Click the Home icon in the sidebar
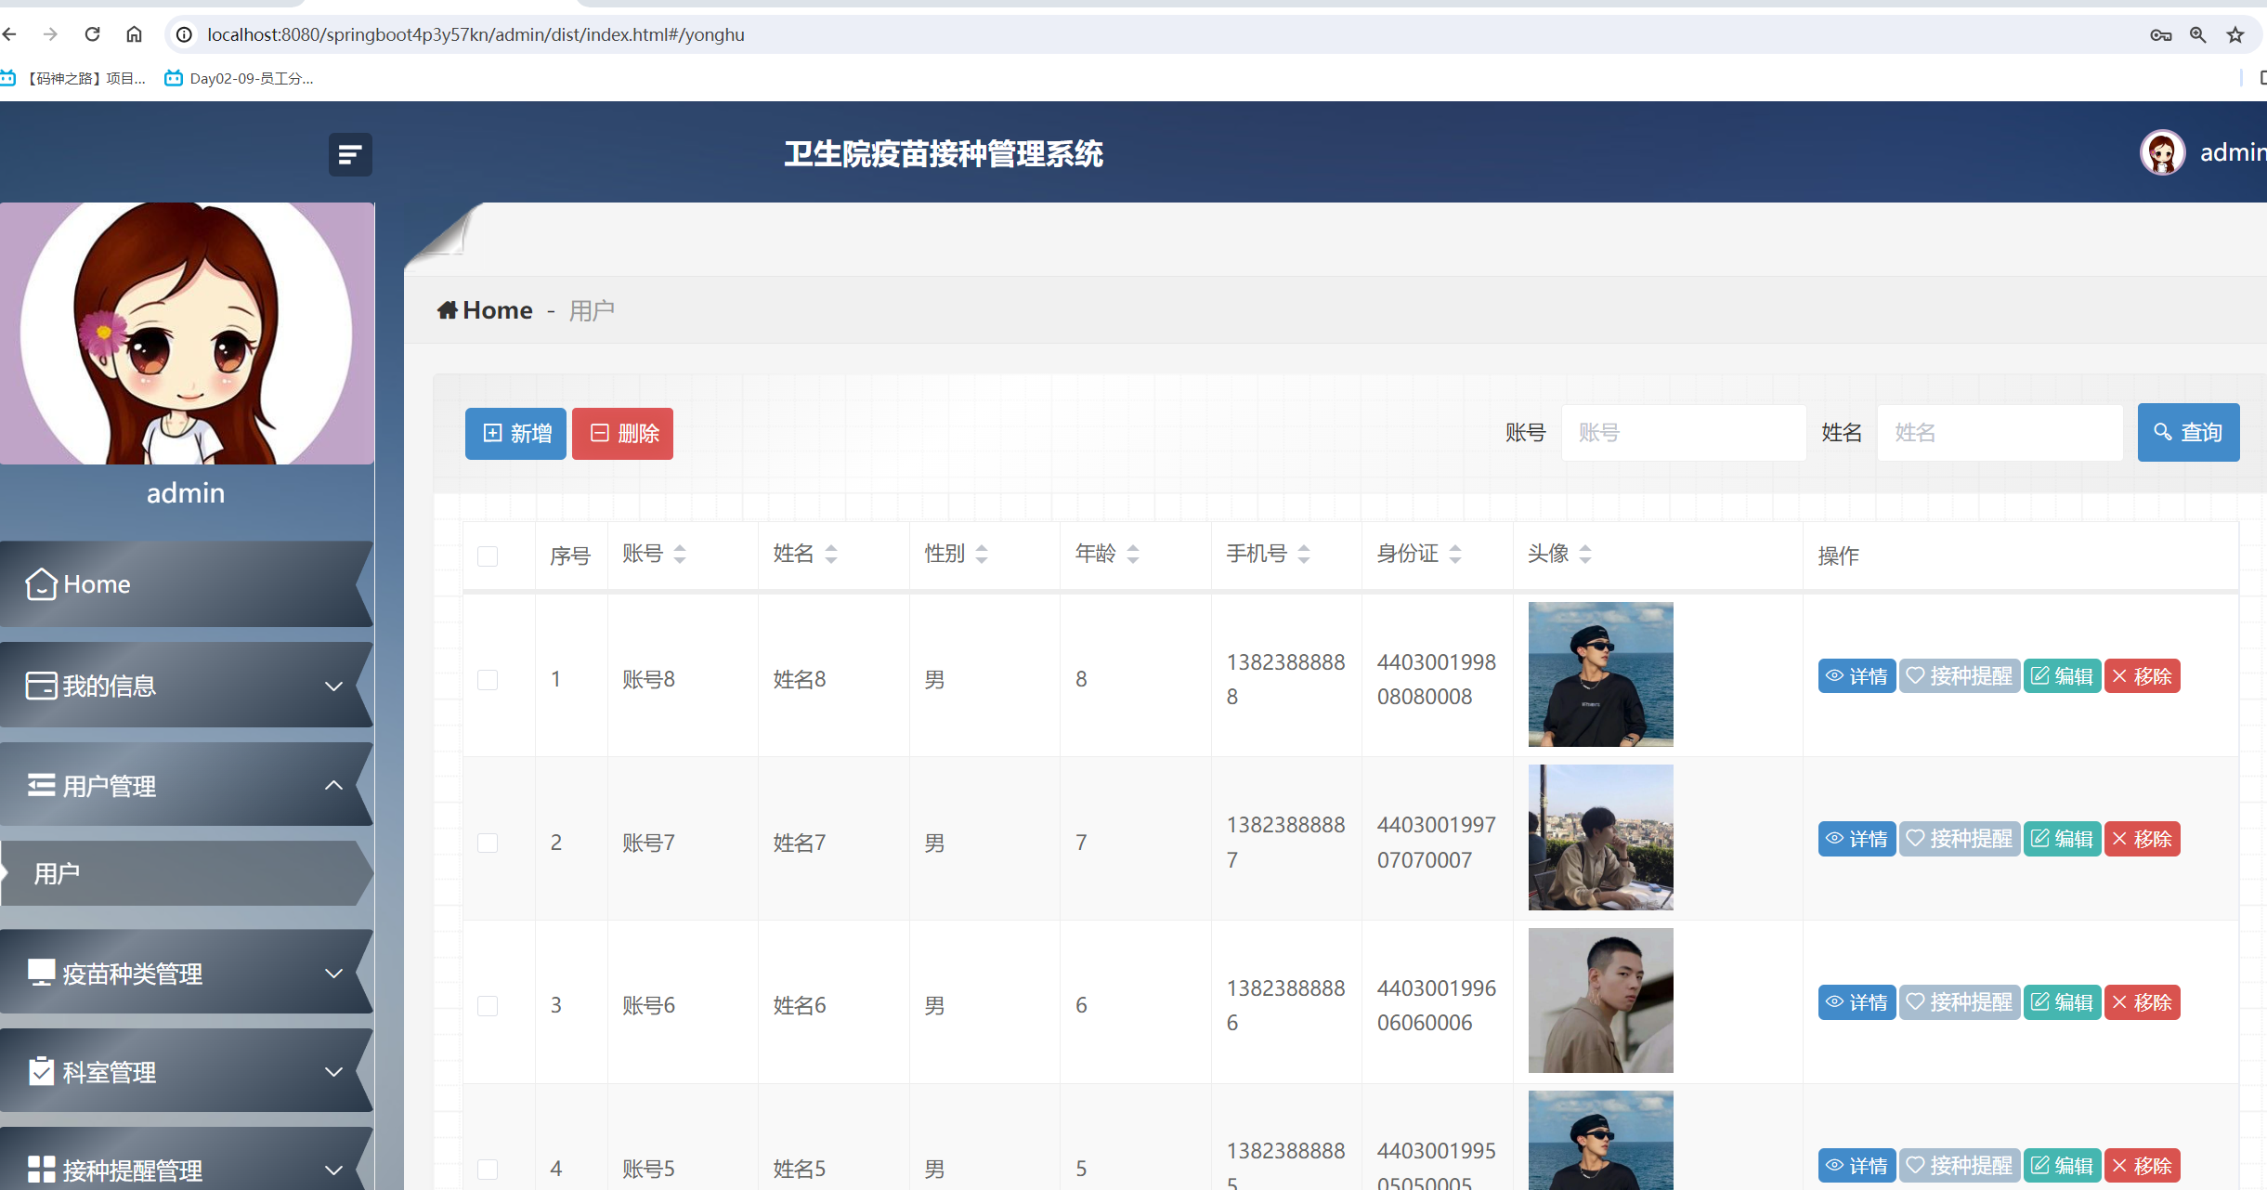Screen dimensions: 2267x1190 coord(40,583)
